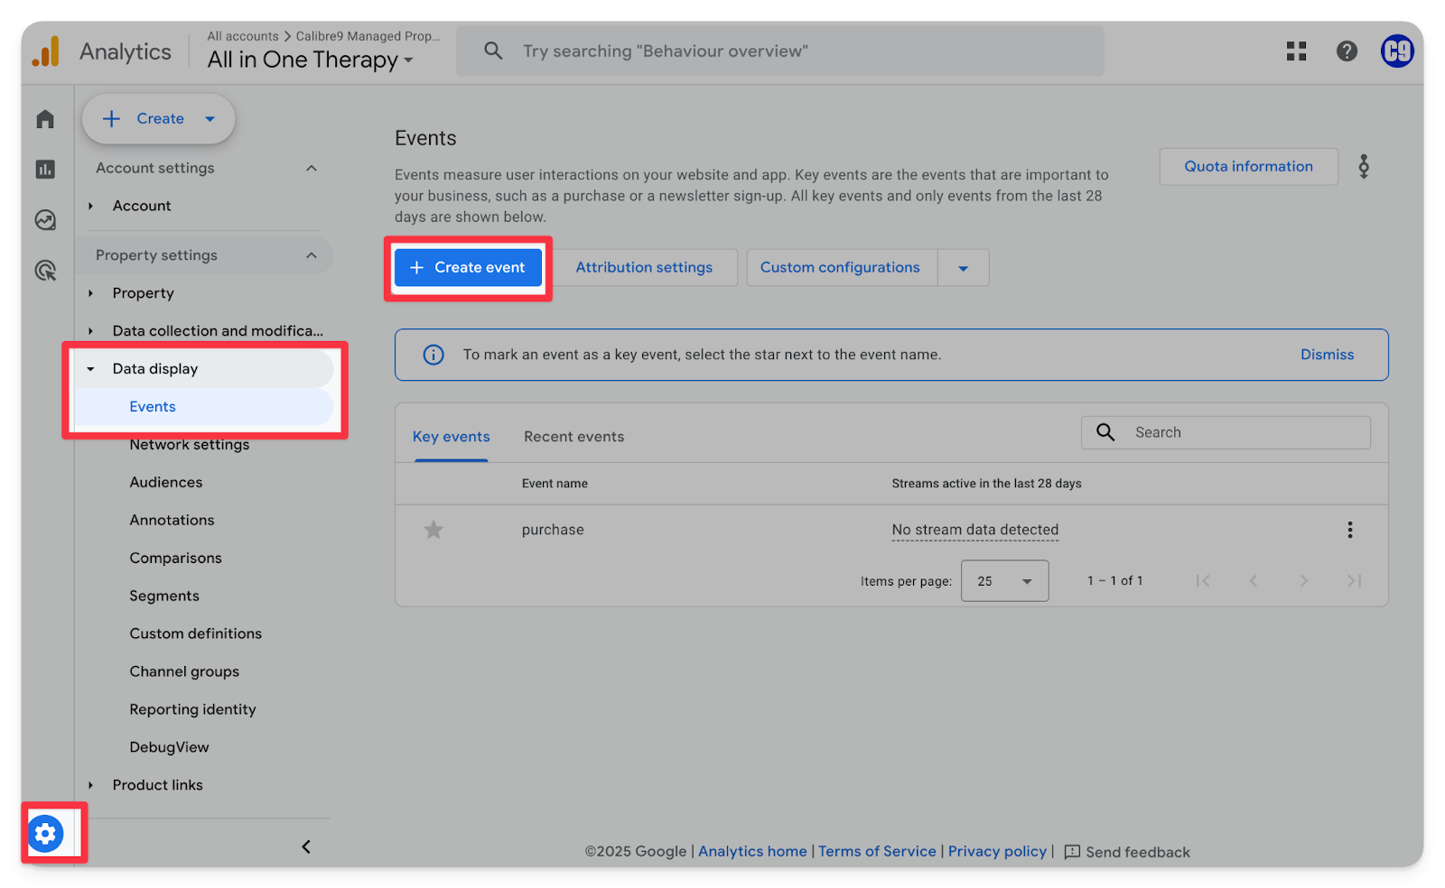Open the Reports bar chart icon
Screen dimensions: 1445x888
click(x=45, y=170)
